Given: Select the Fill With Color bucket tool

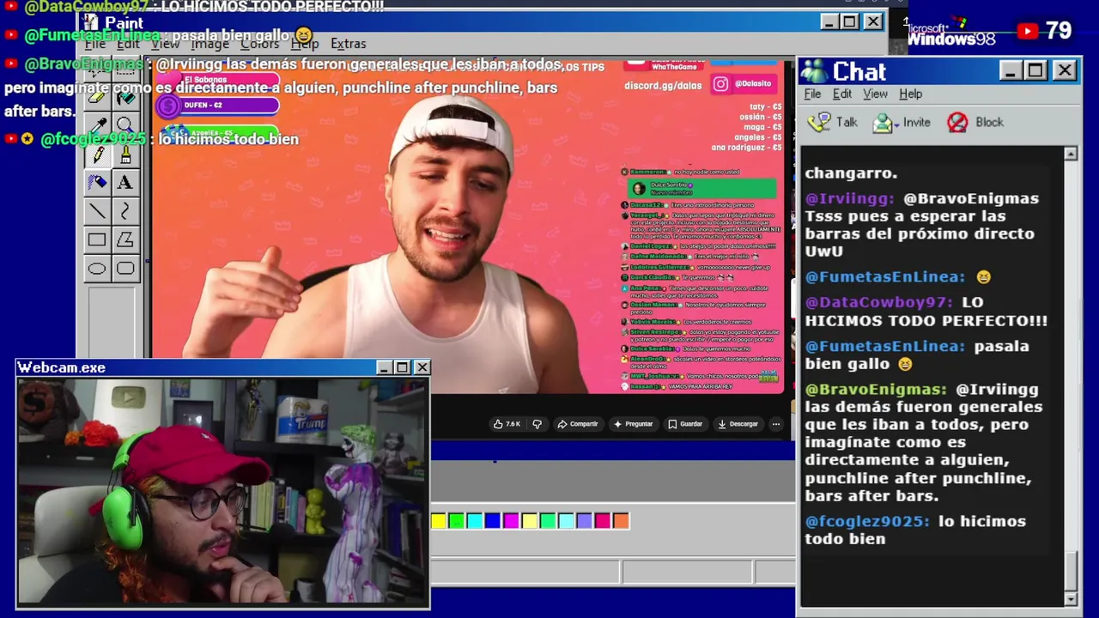Looking at the screenshot, I should click(x=125, y=97).
